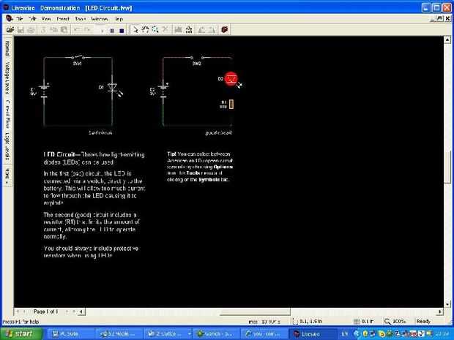Open the Window menu
454x340 pixels.
(x=100, y=19)
